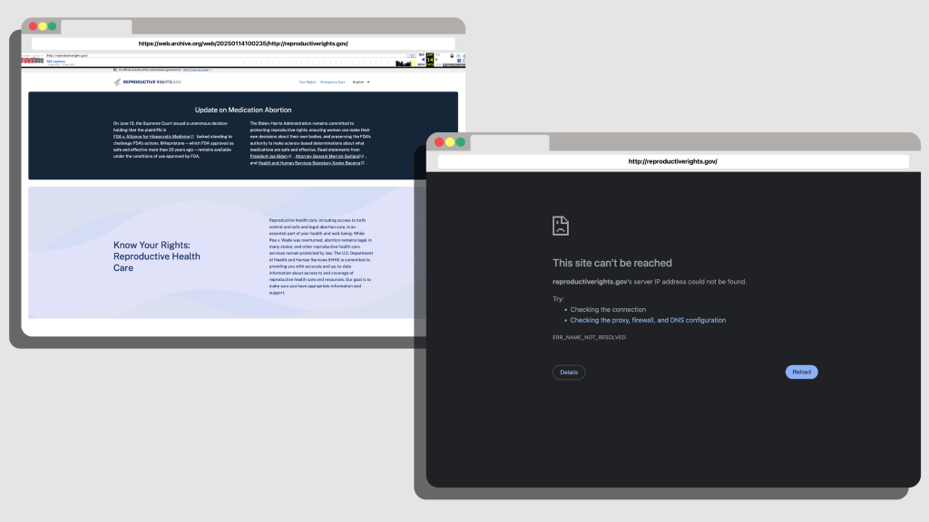Image resolution: width=929 pixels, height=522 pixels.
Task: Open FDA v. Alliance for Hippocratic Medicine link
Action: pos(148,136)
